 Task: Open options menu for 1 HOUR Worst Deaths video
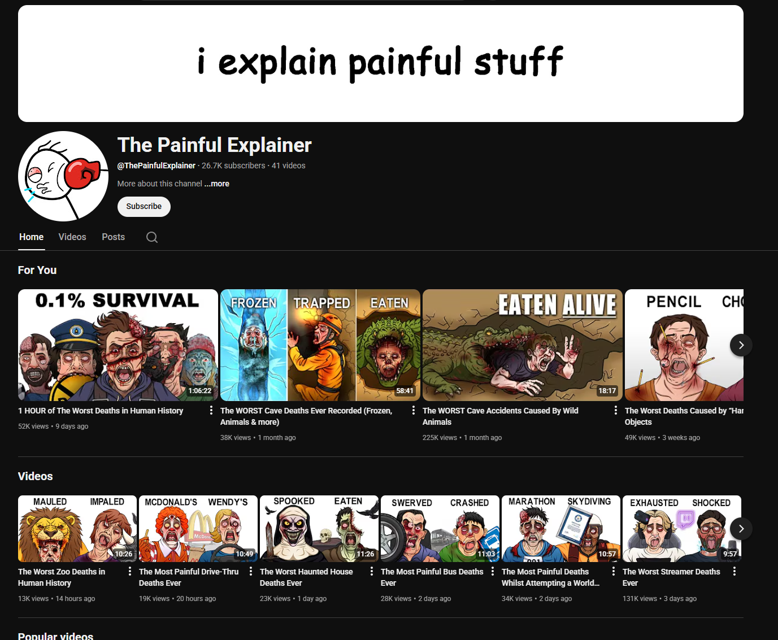pos(211,411)
